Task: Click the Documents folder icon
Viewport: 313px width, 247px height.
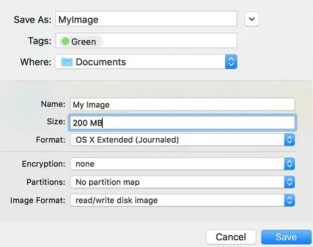Action: click(x=66, y=62)
